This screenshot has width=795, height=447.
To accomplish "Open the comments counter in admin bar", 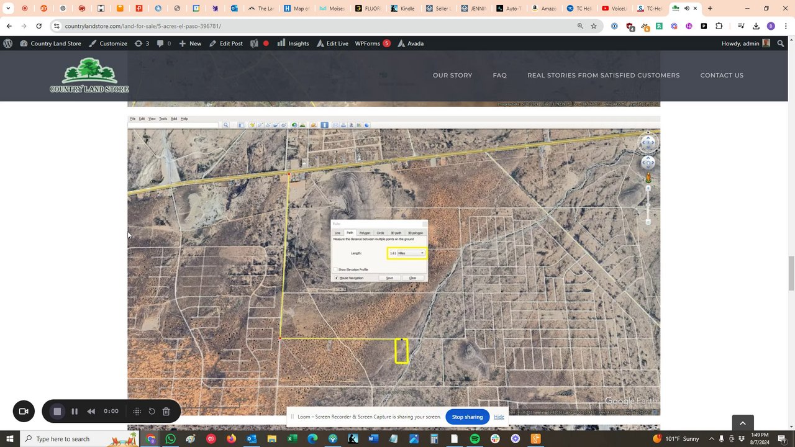I will pos(164,43).
